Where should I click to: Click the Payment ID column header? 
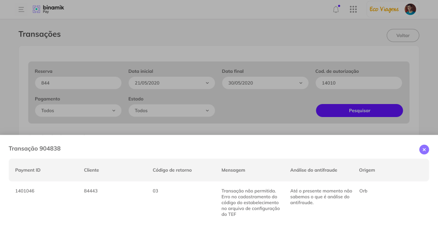click(28, 170)
